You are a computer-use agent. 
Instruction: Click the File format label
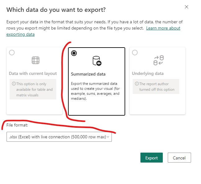click(x=17, y=125)
